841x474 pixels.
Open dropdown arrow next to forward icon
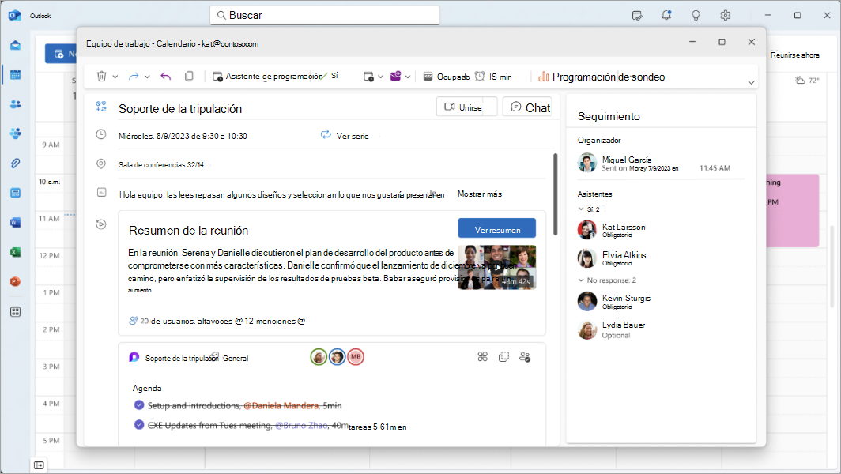(147, 77)
